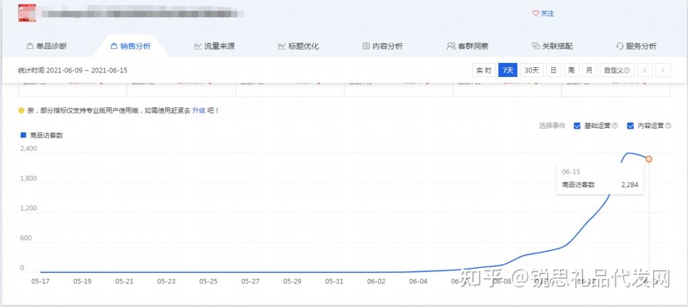Click the 流量来源 chart icon
Viewport: 688px width, 307px height.
pyautogui.click(x=198, y=46)
